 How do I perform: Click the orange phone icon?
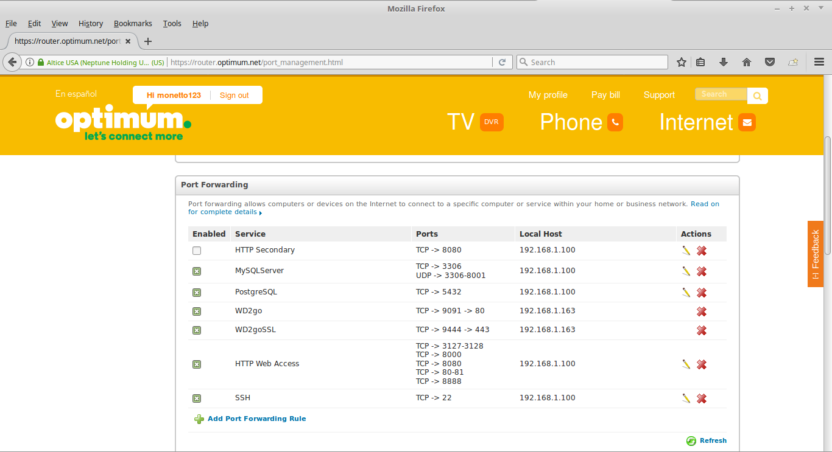pyautogui.click(x=615, y=122)
